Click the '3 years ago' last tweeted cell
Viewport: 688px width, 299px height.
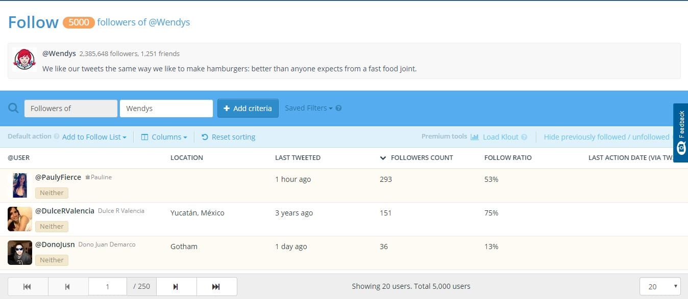(294, 213)
